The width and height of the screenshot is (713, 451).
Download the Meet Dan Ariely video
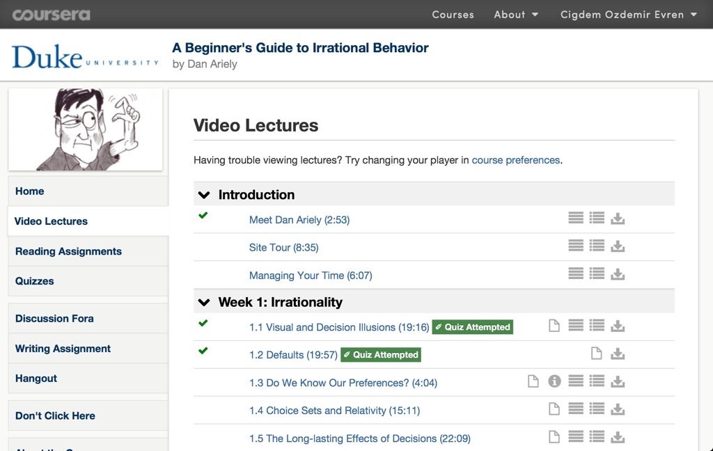click(618, 219)
